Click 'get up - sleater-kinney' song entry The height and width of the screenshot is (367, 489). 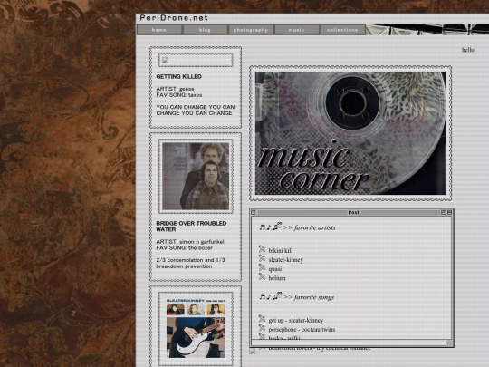click(296, 321)
